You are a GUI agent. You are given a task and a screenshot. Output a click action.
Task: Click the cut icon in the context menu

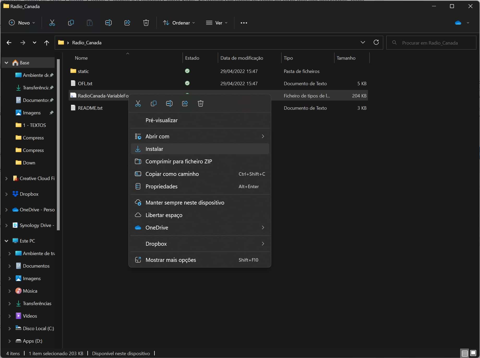pyautogui.click(x=138, y=104)
